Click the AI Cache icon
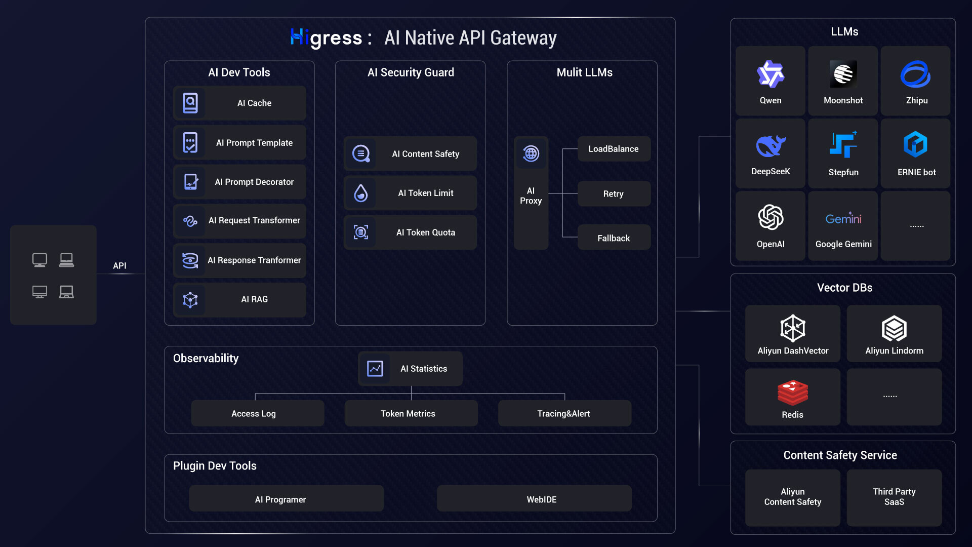972x547 pixels. tap(190, 103)
